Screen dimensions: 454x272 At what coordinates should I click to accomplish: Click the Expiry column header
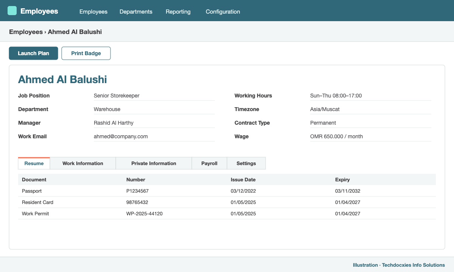[x=342, y=179]
